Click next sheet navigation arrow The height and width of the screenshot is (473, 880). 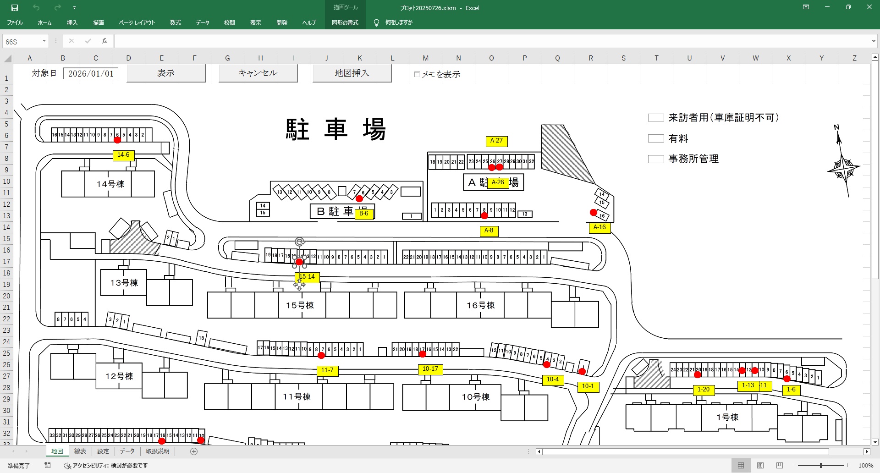pyautogui.click(x=26, y=451)
